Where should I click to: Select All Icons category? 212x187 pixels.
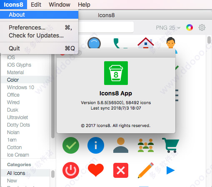pos(25,173)
